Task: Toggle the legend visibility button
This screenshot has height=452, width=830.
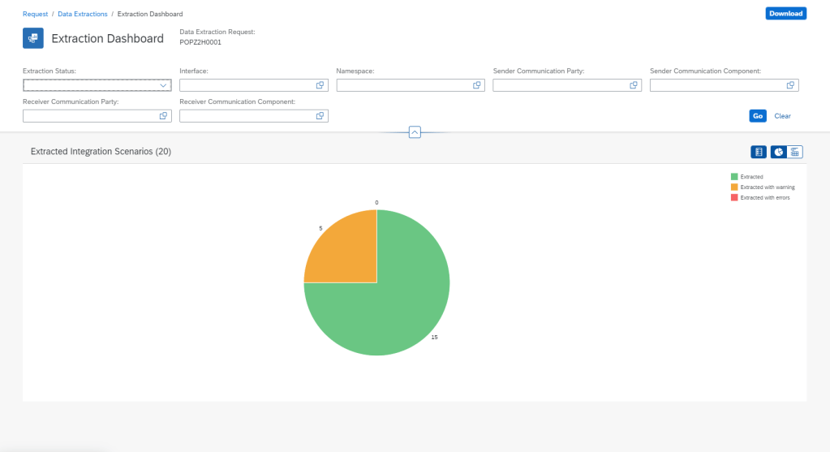Action: pyautogui.click(x=759, y=152)
